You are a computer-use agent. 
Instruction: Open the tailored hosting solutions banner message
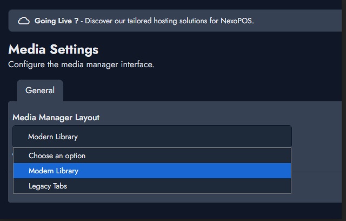(144, 21)
